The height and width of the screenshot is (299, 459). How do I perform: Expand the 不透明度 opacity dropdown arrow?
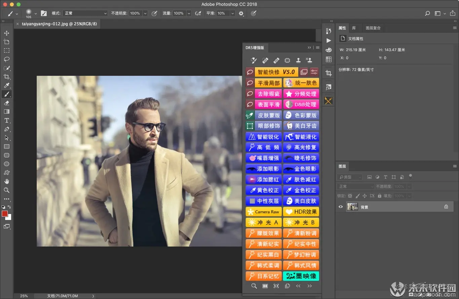[x=145, y=13]
